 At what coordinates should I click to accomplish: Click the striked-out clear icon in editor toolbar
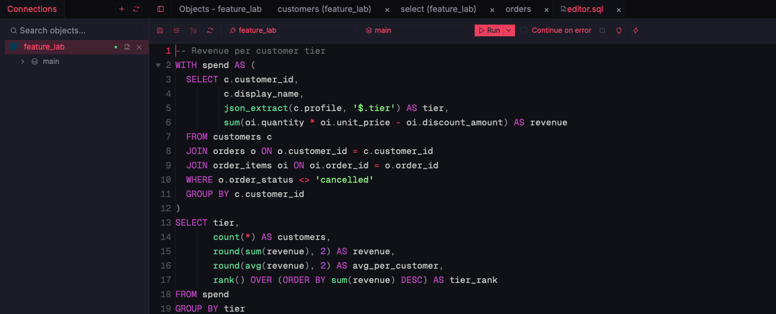click(x=193, y=30)
